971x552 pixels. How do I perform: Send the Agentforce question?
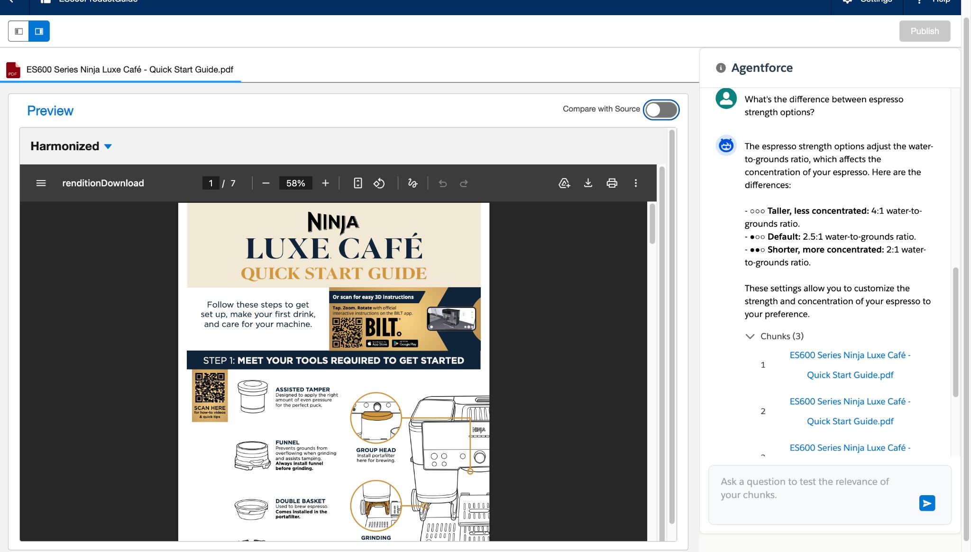tap(927, 503)
